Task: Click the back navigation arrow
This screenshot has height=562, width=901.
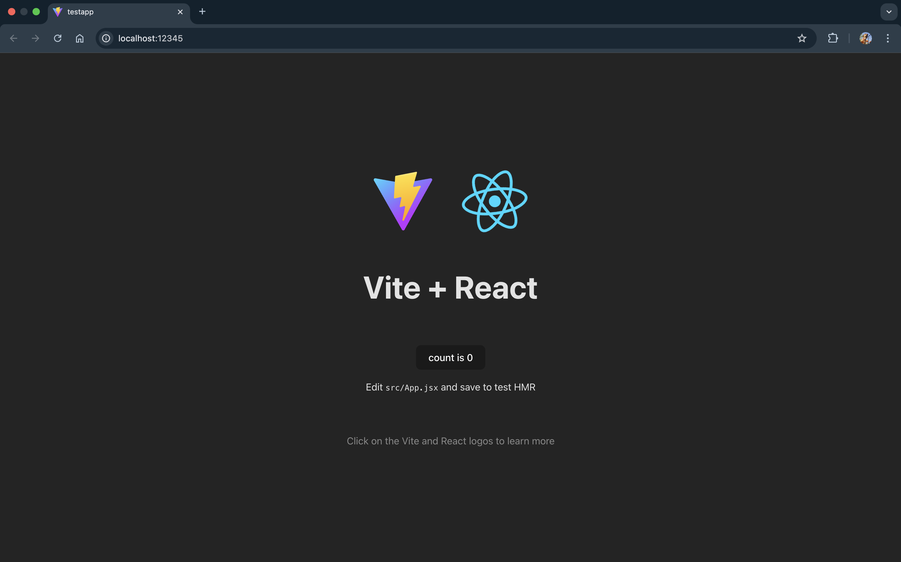Action: pyautogui.click(x=13, y=38)
